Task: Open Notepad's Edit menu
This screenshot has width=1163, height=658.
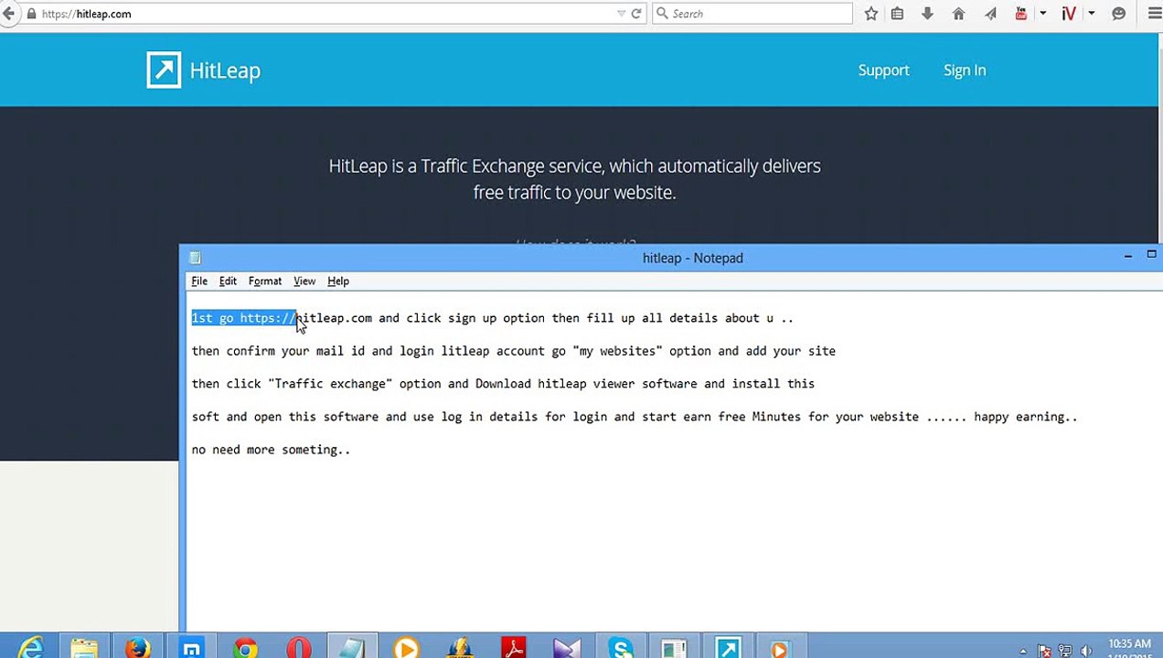Action: pos(228,281)
